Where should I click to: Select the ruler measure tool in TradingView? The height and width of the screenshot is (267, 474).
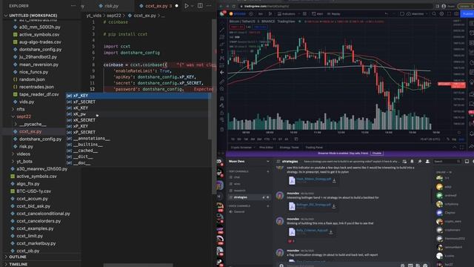tap(222, 82)
